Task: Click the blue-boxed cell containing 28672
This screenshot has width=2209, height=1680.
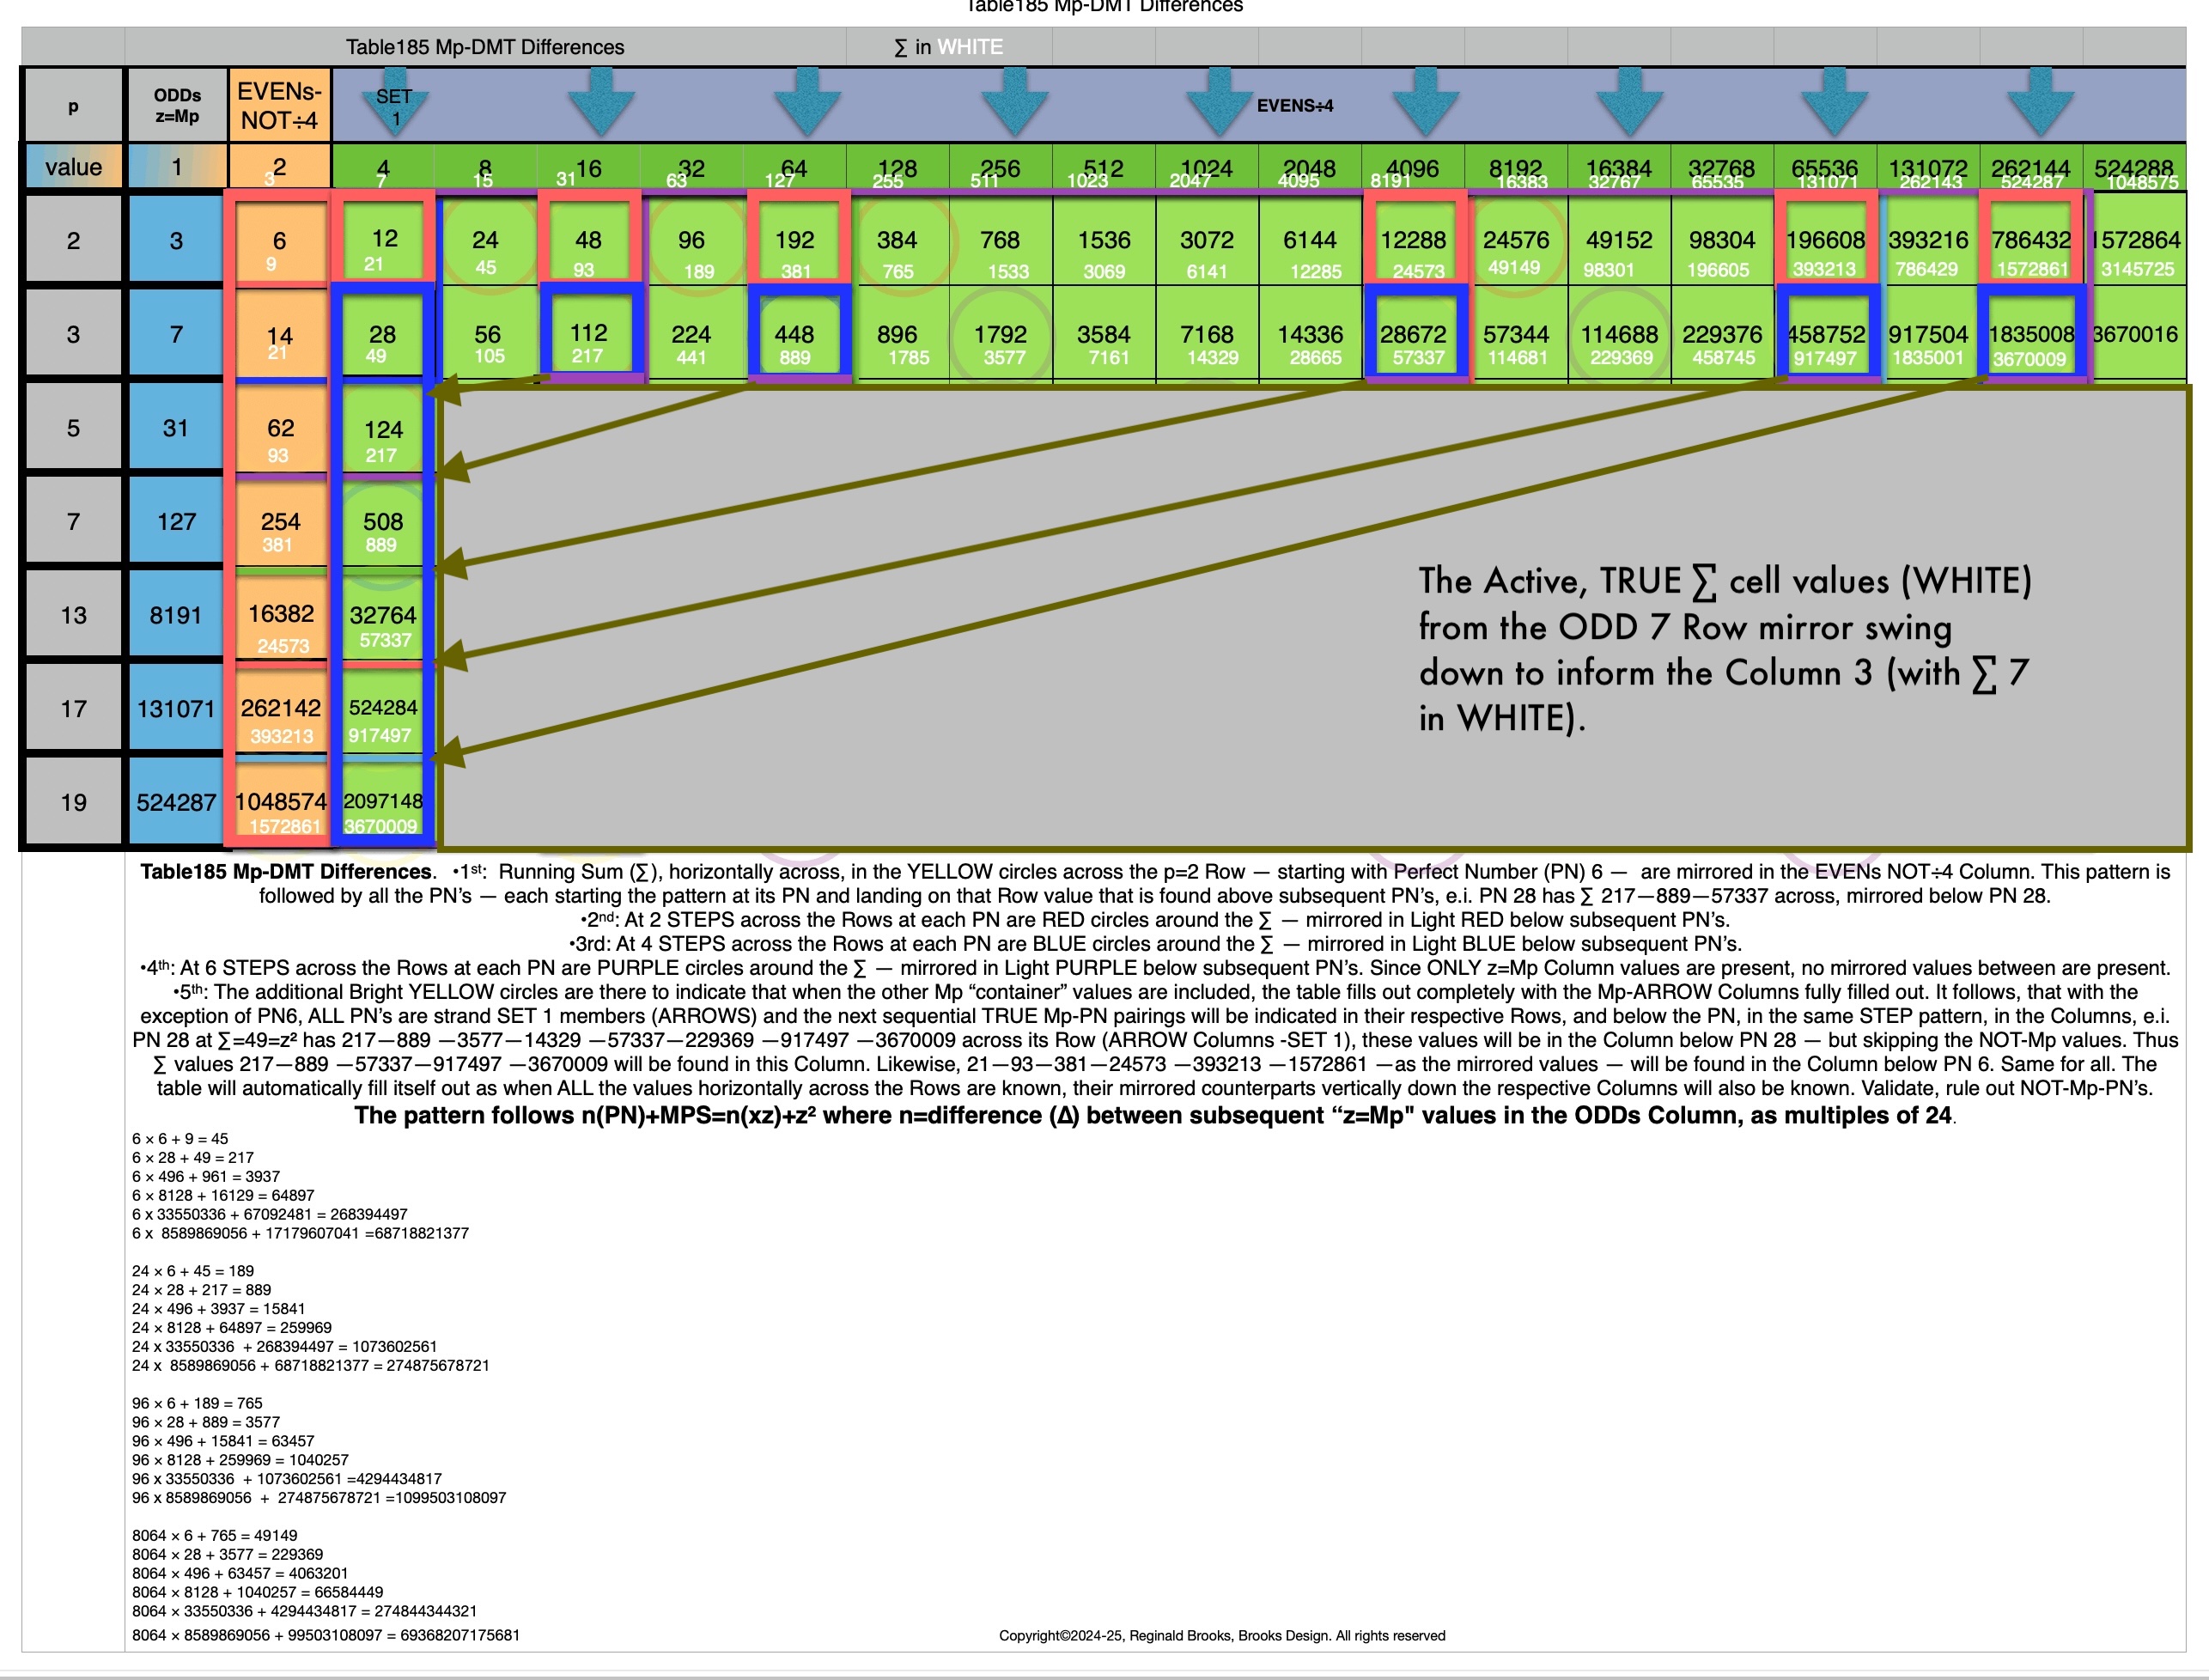Action: point(1413,334)
